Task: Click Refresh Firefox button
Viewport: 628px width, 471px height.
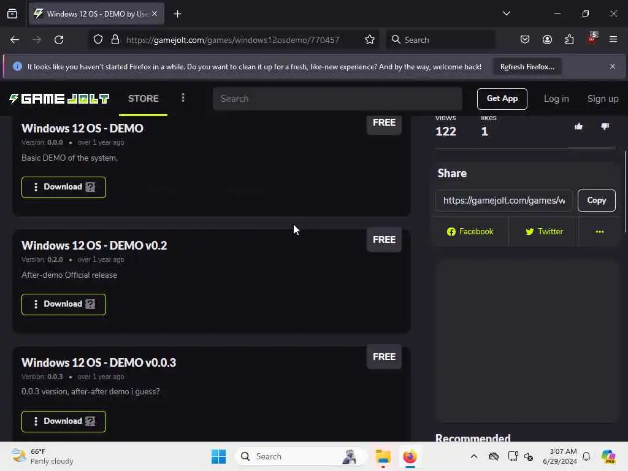Action: point(527,67)
